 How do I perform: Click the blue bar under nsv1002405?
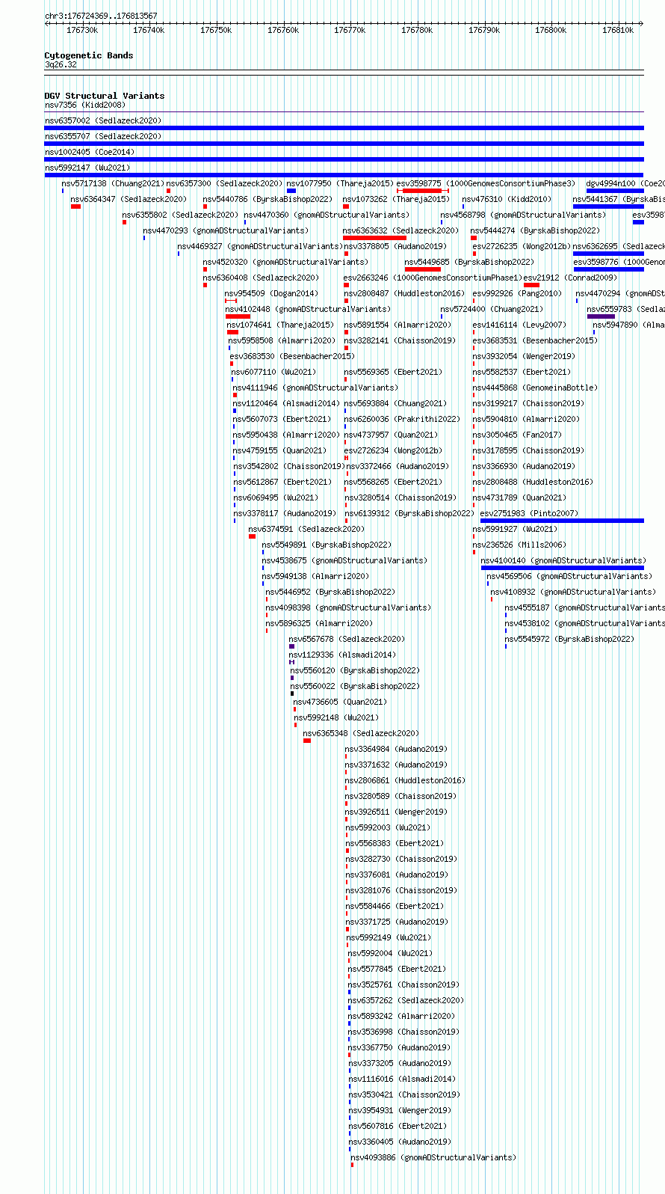[344, 159]
